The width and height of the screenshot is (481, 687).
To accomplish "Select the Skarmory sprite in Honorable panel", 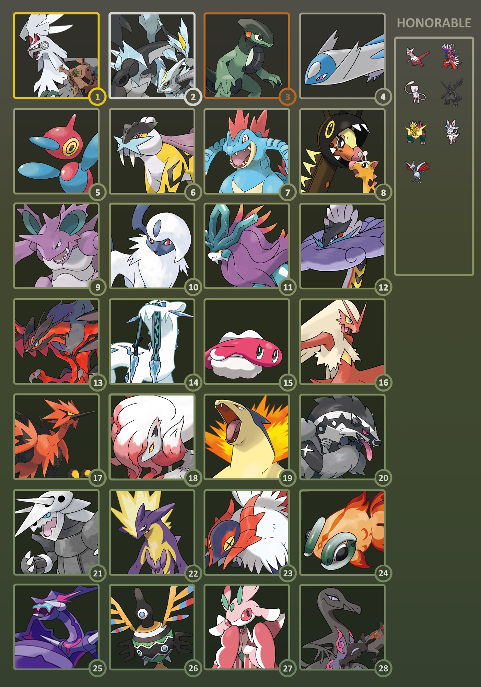I will [417, 171].
